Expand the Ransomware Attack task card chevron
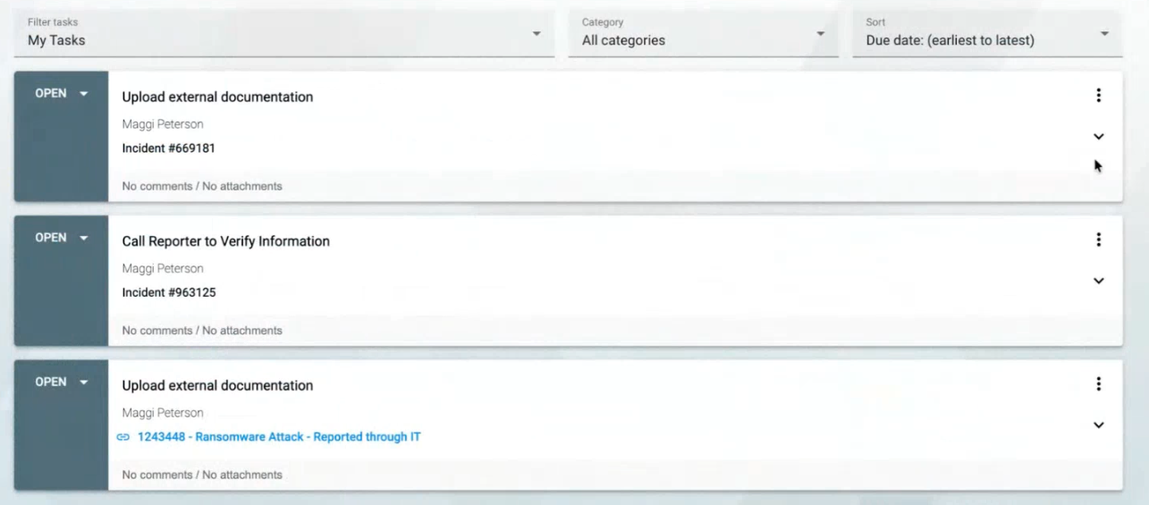Screen dimensions: 1149x505 point(1098,425)
